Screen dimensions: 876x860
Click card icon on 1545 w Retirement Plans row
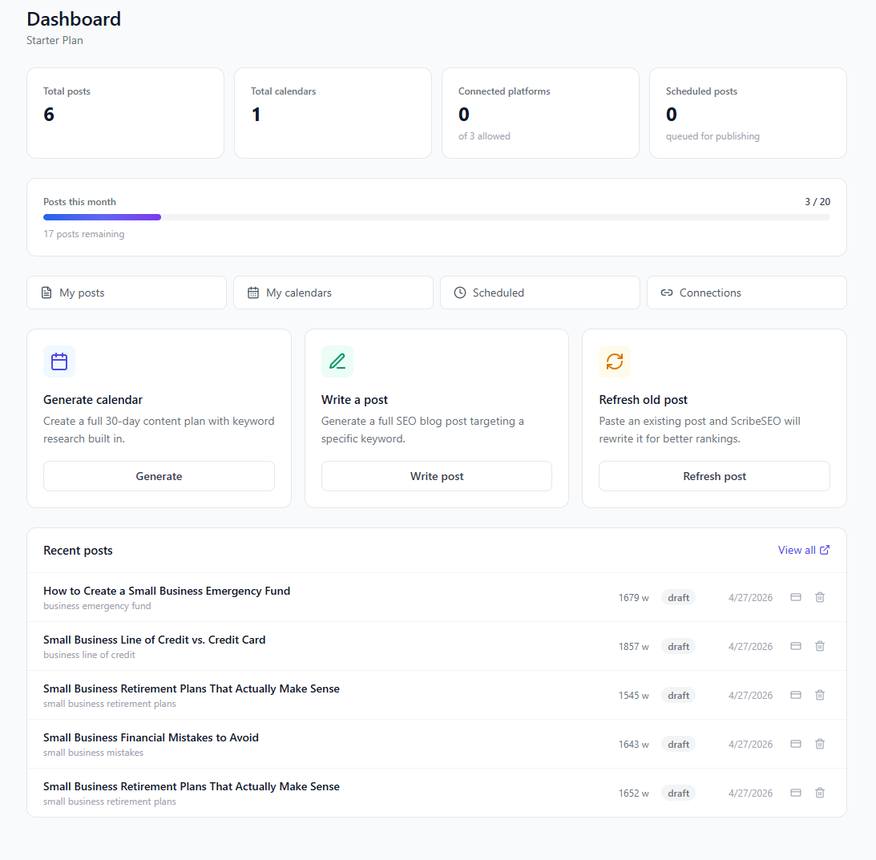point(796,695)
